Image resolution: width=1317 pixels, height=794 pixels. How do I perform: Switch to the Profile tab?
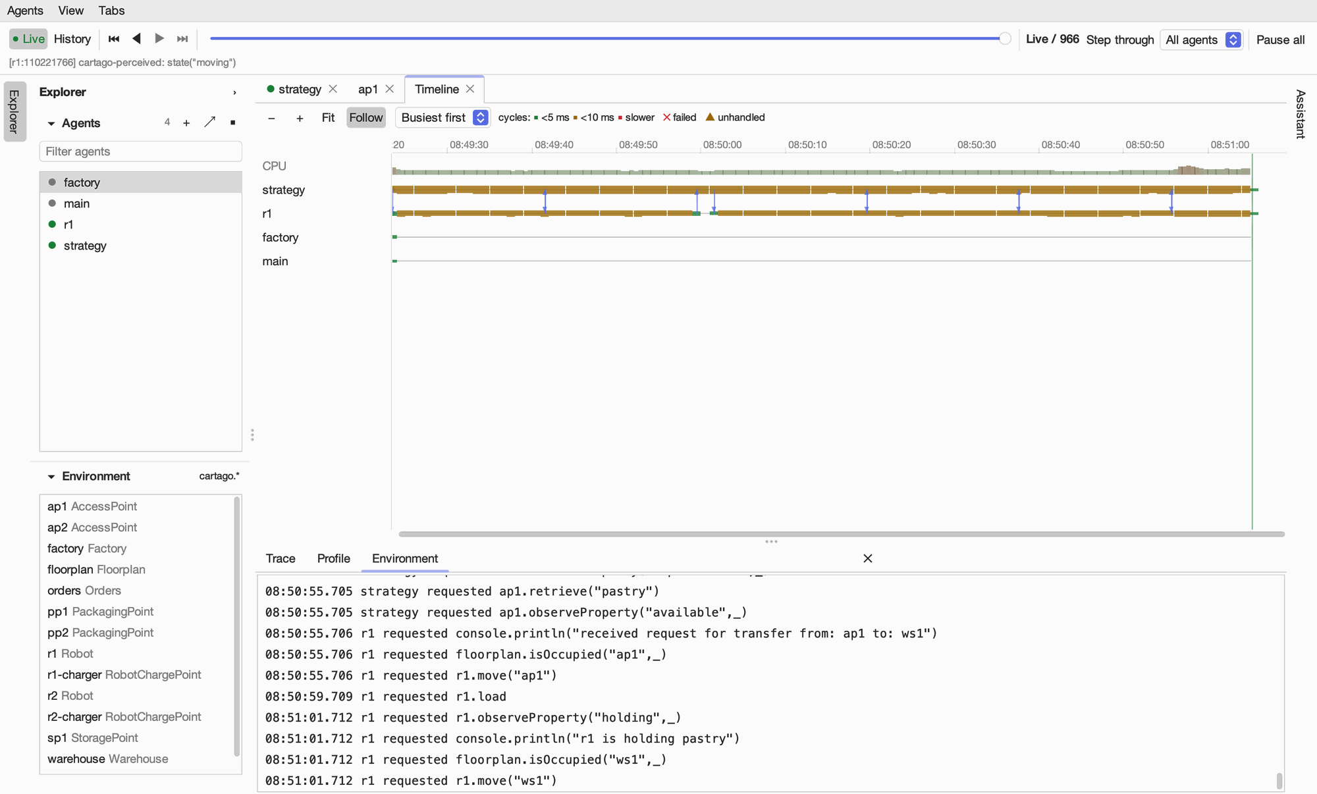pyautogui.click(x=333, y=558)
